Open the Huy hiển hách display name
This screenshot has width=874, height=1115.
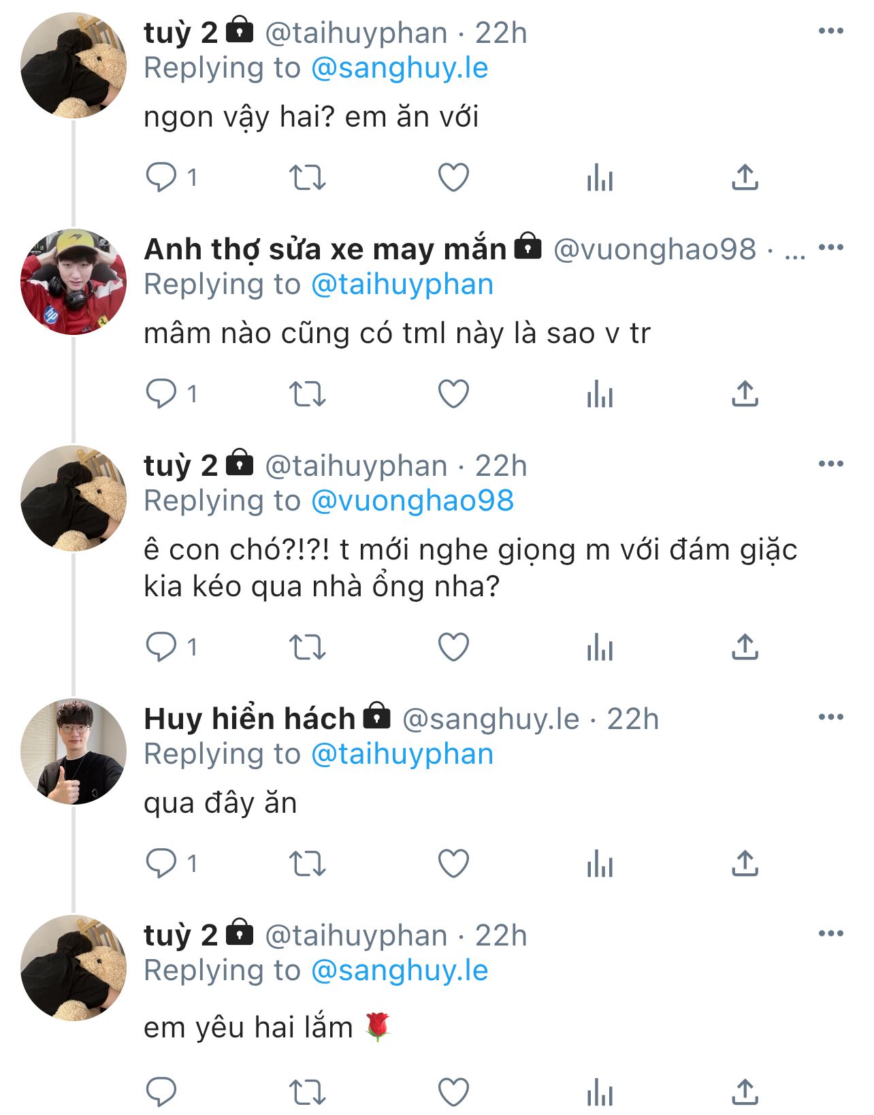249,719
